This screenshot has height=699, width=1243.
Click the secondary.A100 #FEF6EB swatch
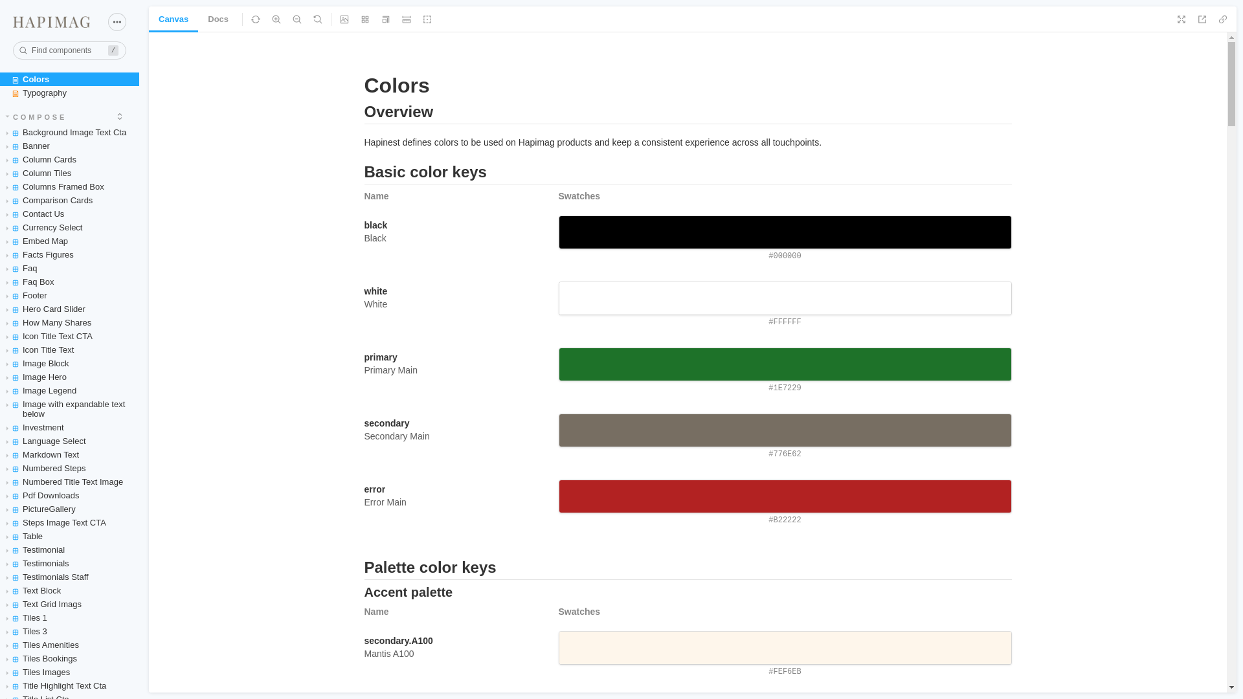click(785, 648)
